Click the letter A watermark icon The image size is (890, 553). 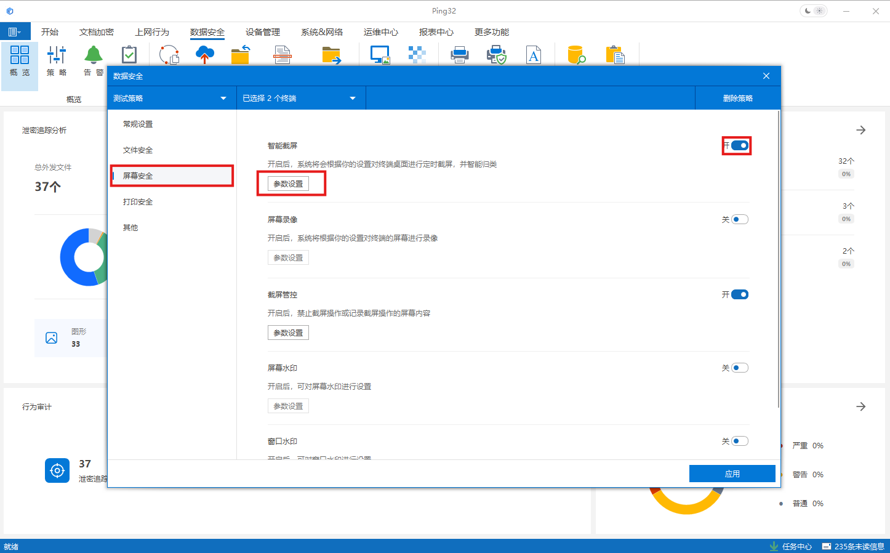point(534,54)
